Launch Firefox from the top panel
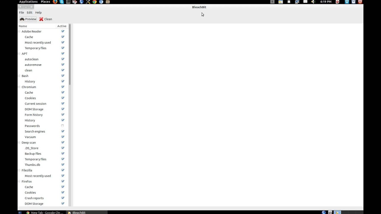This screenshot has height=214, width=381. 55,2
